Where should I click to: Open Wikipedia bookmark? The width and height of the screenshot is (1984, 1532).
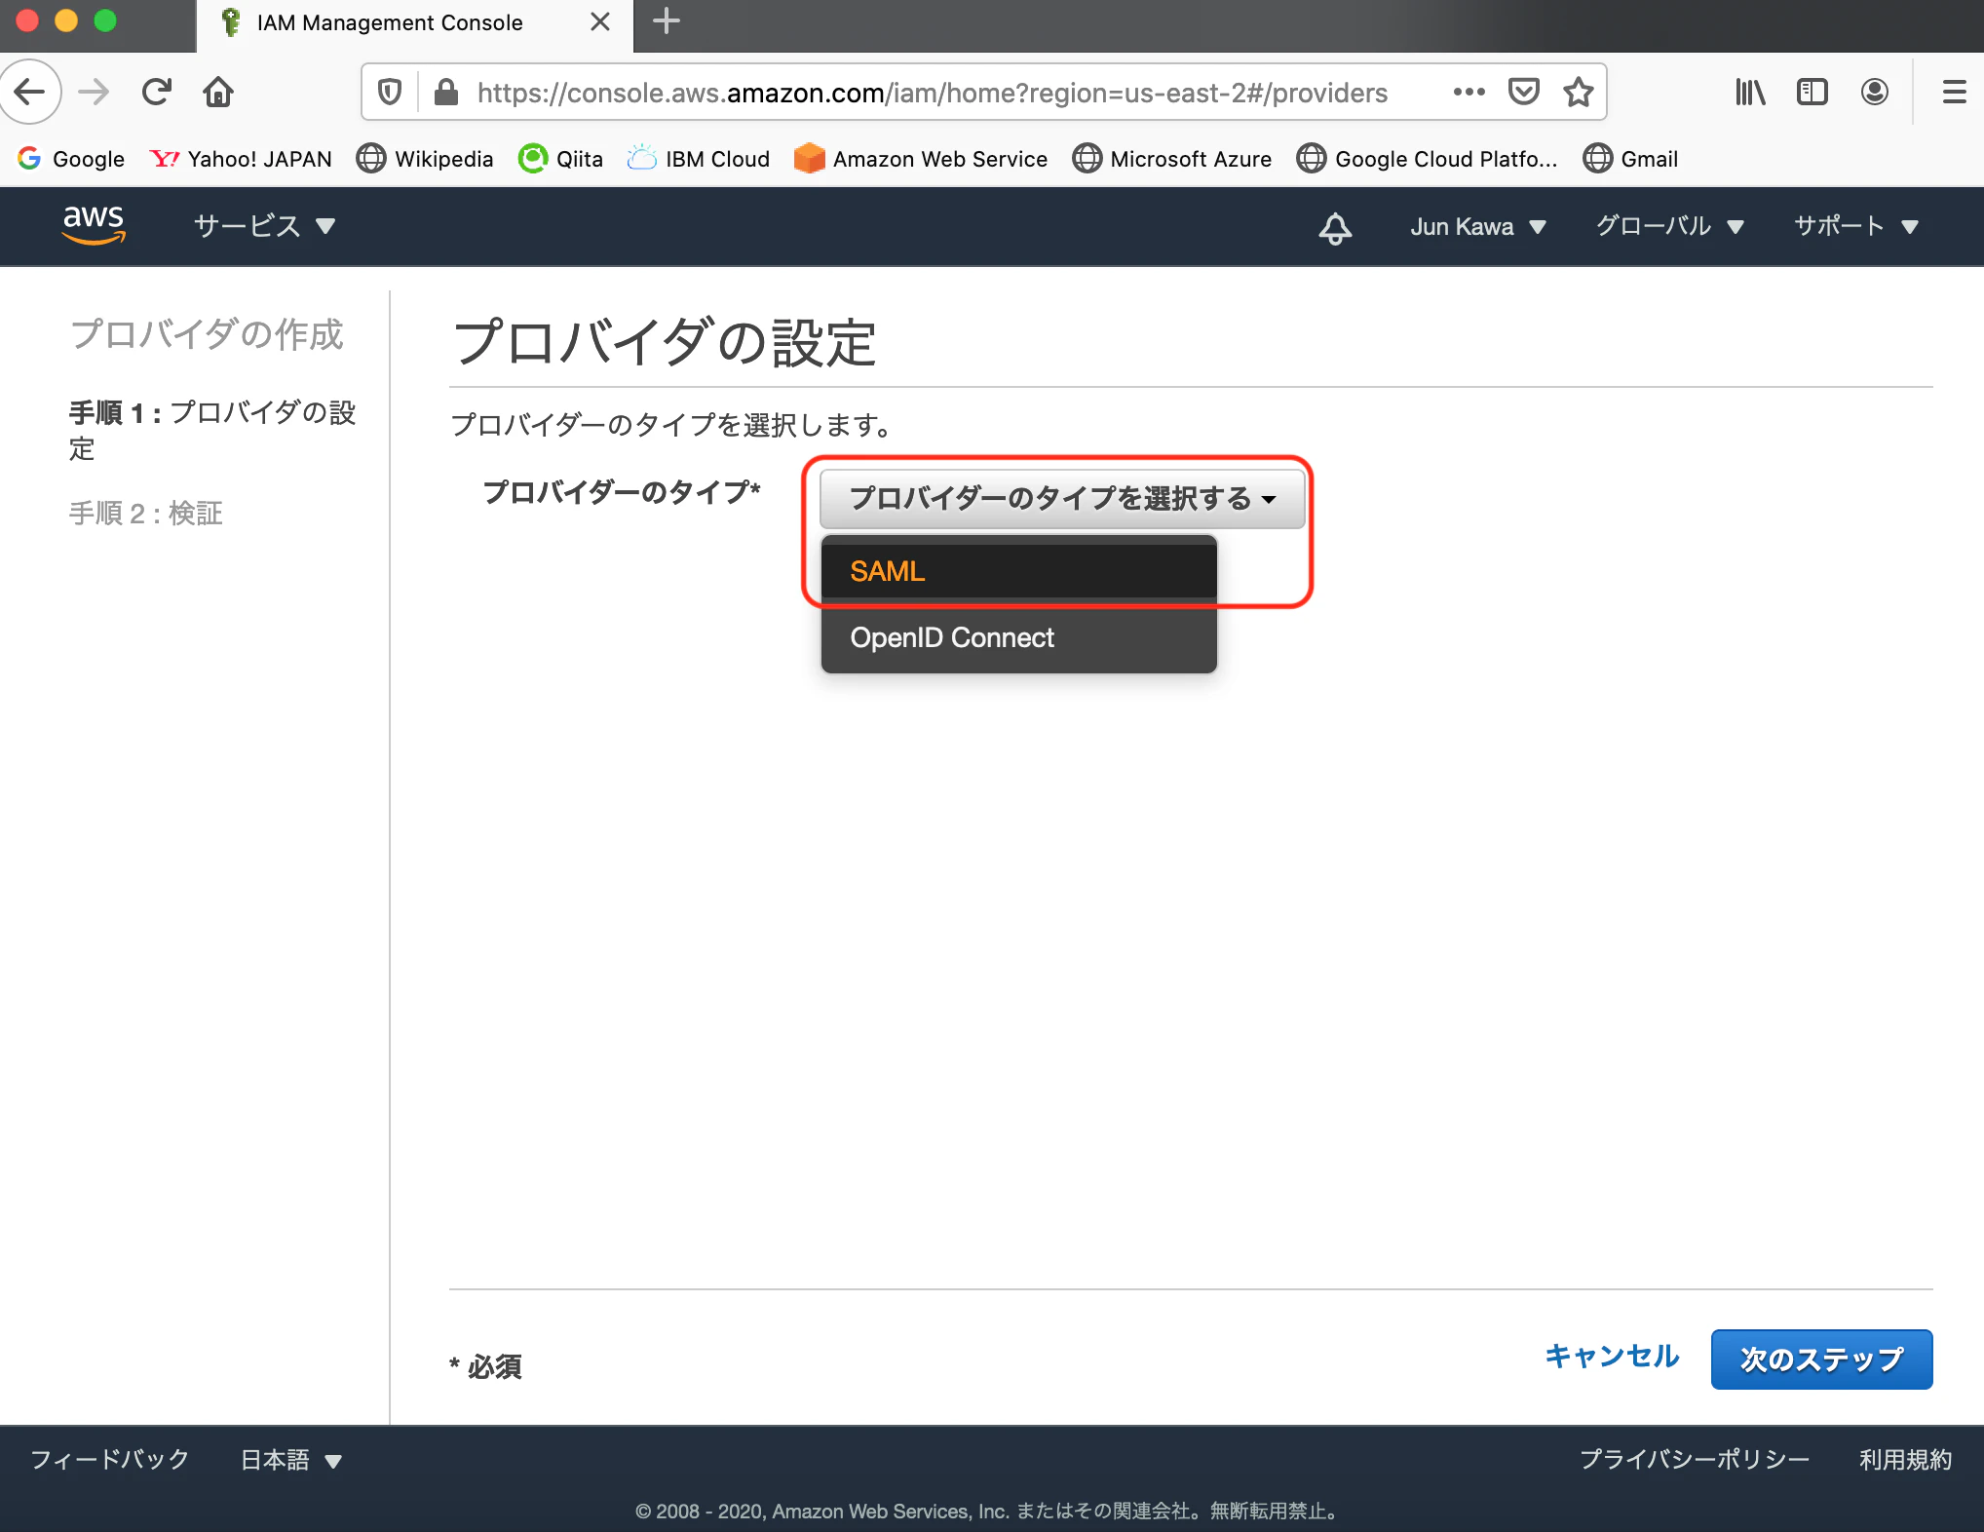click(425, 159)
